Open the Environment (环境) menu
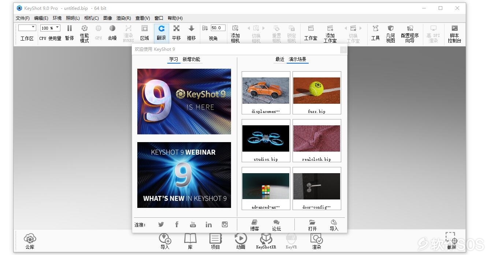 (x=57, y=18)
